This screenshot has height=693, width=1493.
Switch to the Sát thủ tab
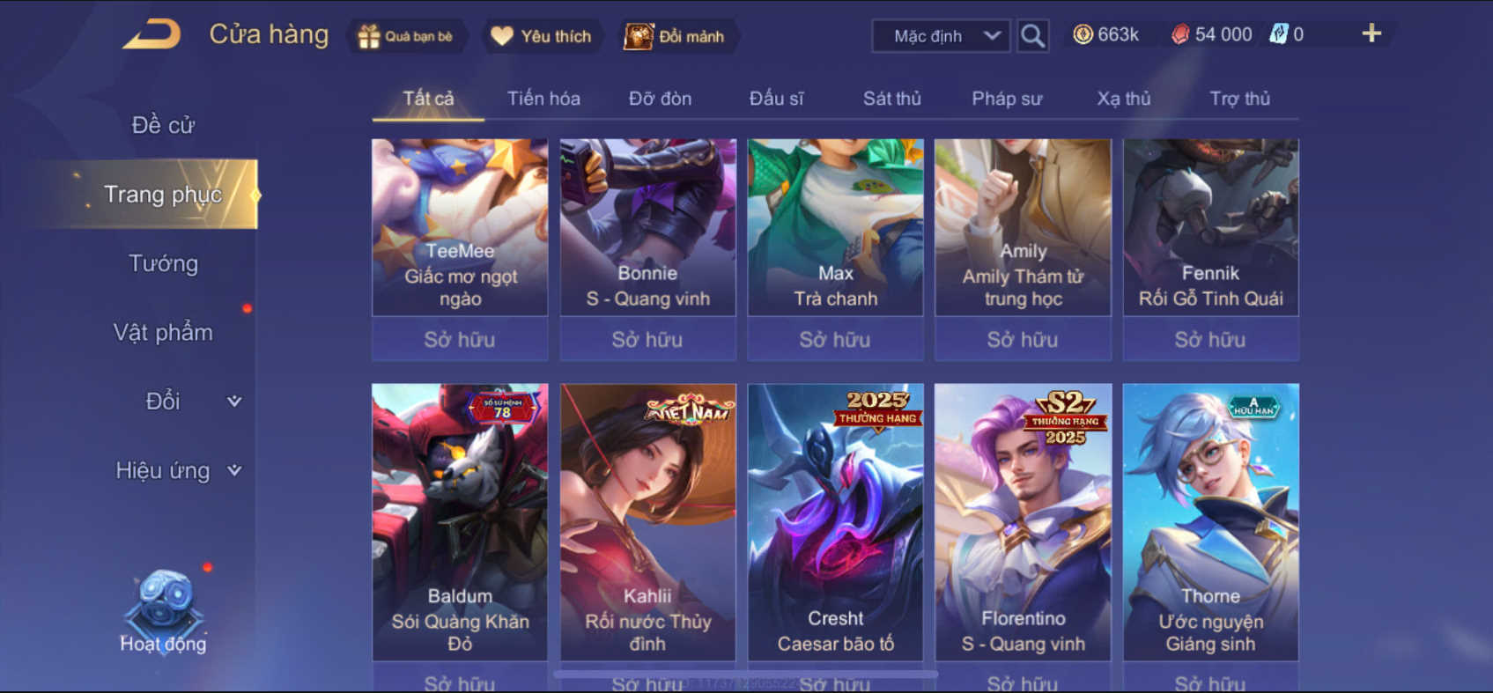click(x=891, y=99)
